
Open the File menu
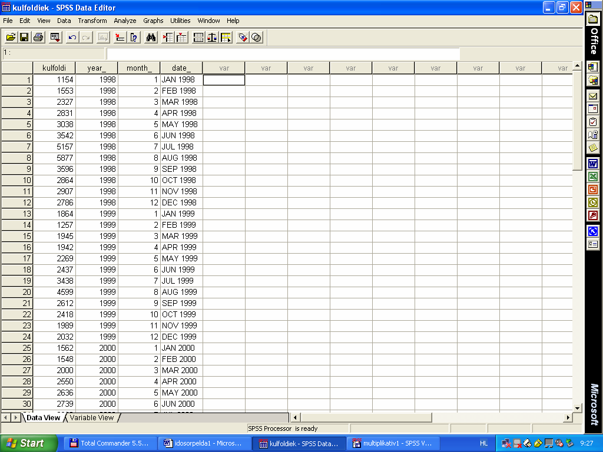pyautogui.click(x=8, y=21)
